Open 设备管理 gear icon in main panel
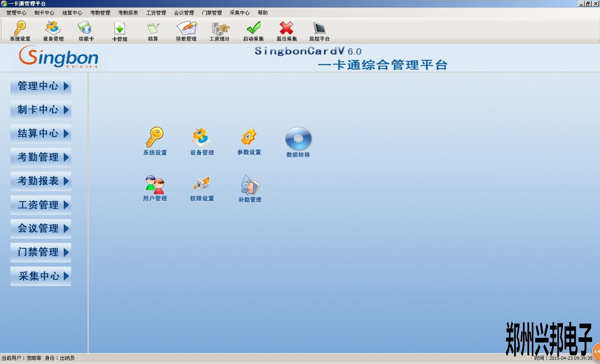 point(202,141)
